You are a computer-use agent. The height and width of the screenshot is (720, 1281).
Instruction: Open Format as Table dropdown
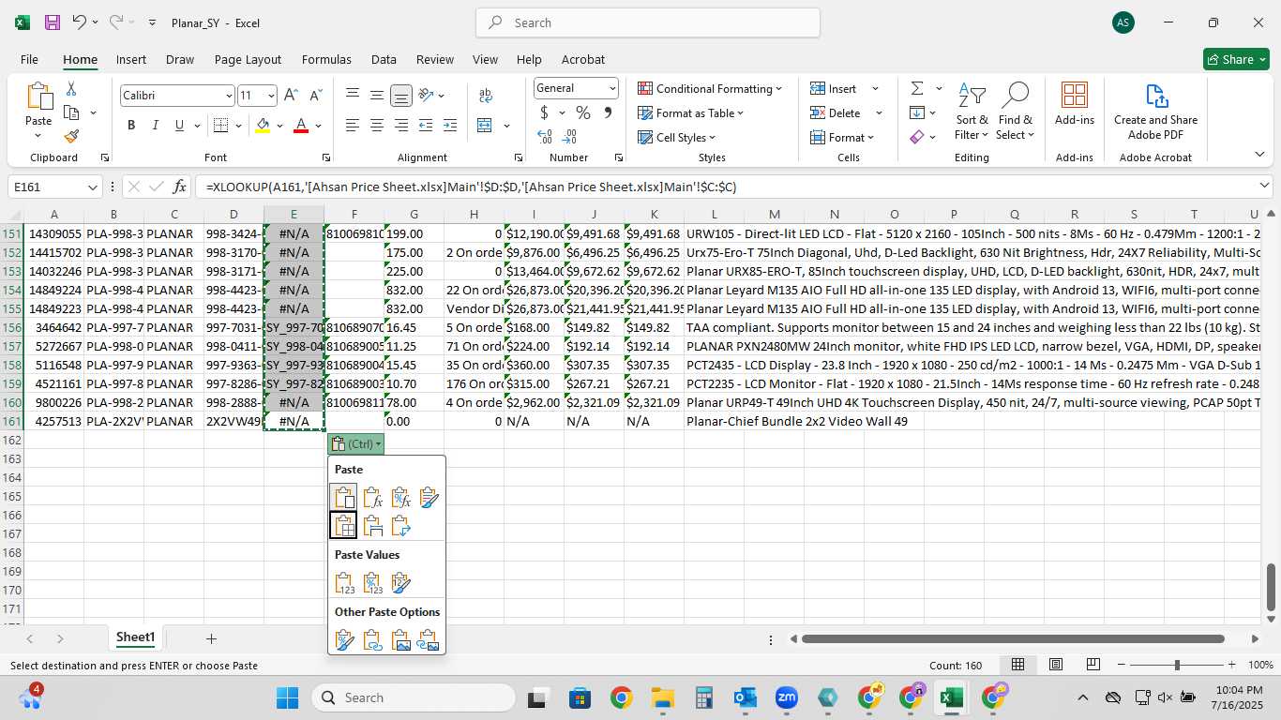point(690,112)
